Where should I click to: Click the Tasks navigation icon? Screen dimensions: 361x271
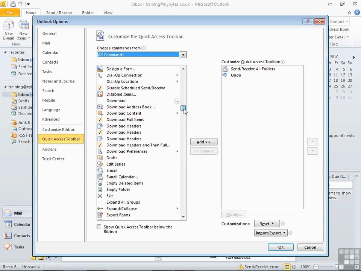(8, 247)
